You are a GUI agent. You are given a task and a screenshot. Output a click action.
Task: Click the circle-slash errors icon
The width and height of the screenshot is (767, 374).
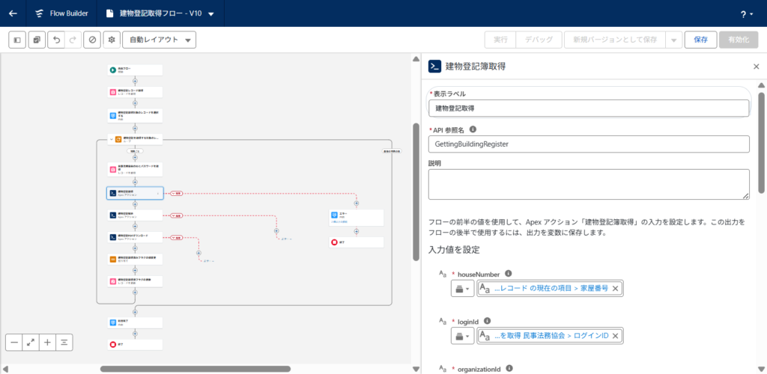[x=92, y=40]
